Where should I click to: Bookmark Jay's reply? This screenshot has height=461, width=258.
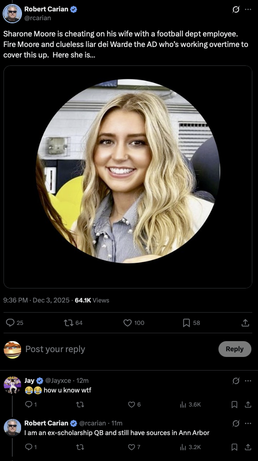coord(234,404)
